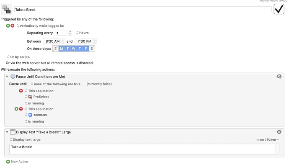
Task: Add a condition with green plus near zoom.us
Action: 16,109
